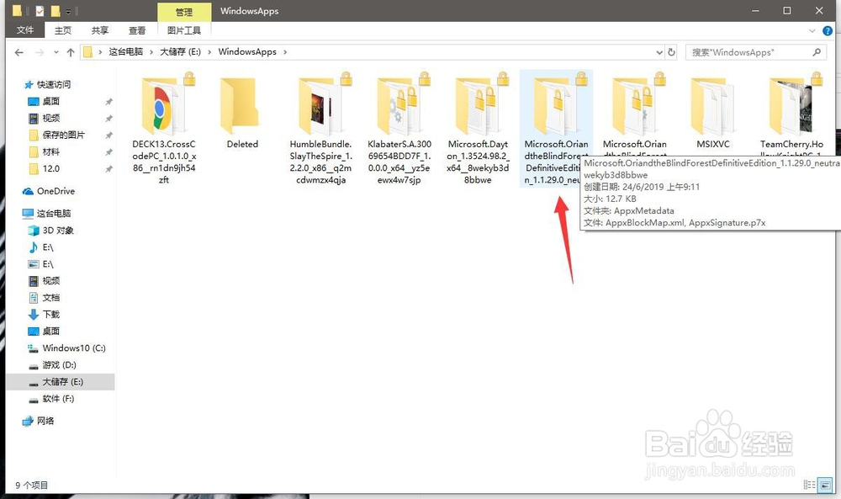841x499 pixels.
Task: Unpin 材料 from quick access
Action: tap(108, 151)
